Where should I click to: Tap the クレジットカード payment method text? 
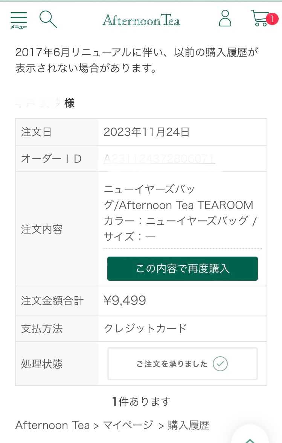tap(145, 328)
